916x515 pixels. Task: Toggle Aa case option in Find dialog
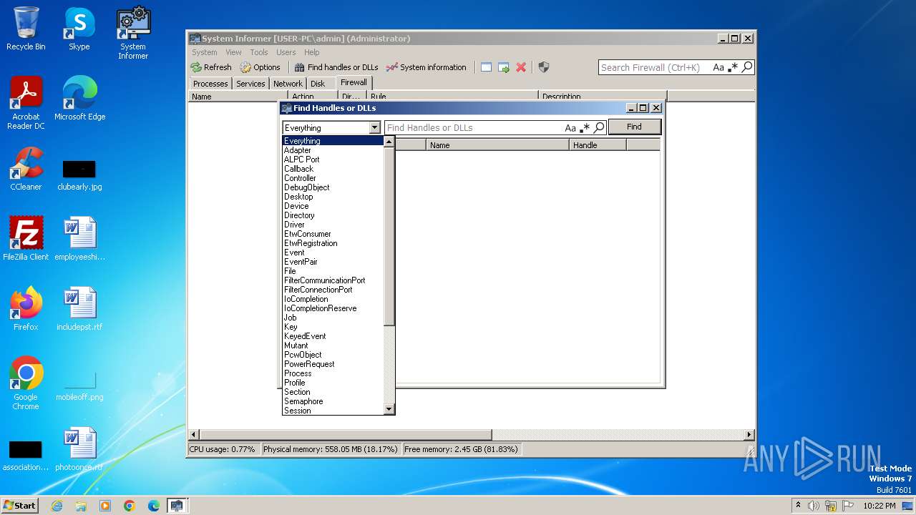click(570, 128)
